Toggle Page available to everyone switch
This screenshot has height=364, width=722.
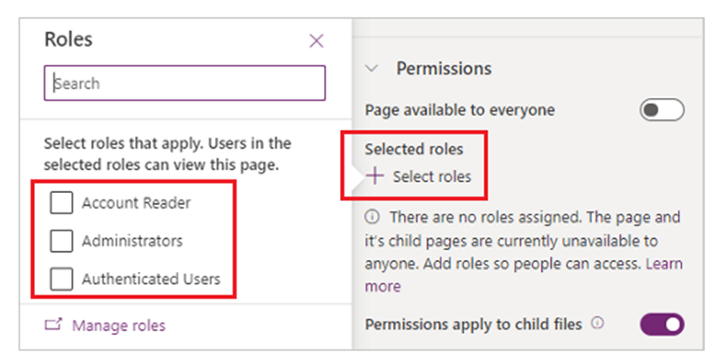point(662,111)
